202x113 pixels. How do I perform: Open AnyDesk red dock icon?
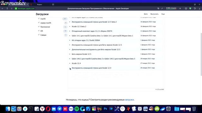point(65,109)
